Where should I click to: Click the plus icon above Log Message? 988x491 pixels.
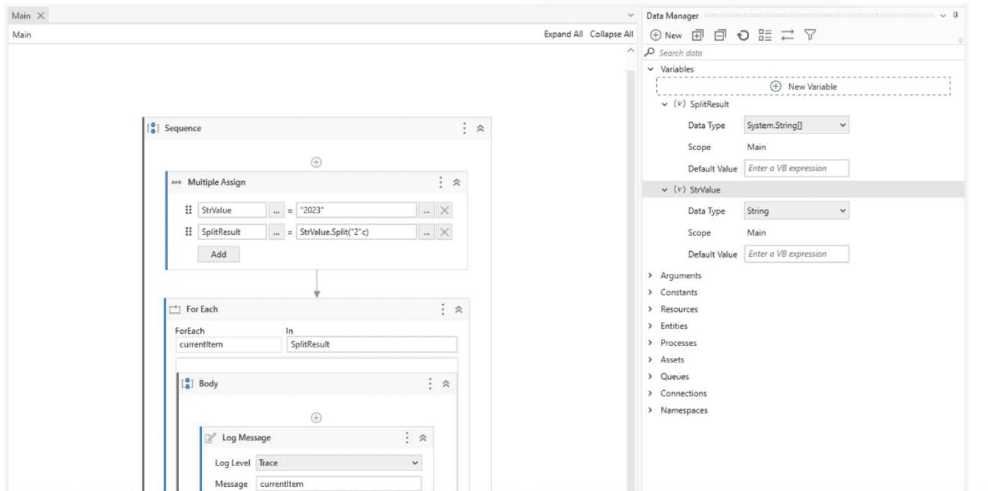(316, 418)
